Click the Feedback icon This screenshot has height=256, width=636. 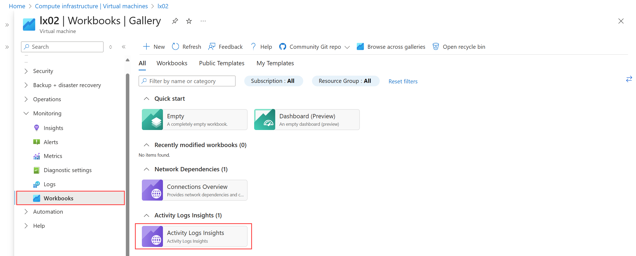coord(212,47)
